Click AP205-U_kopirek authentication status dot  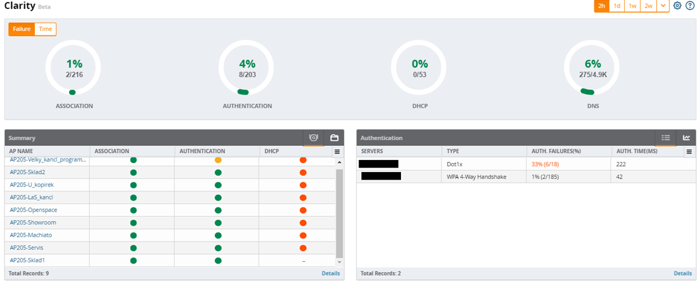[218, 185]
